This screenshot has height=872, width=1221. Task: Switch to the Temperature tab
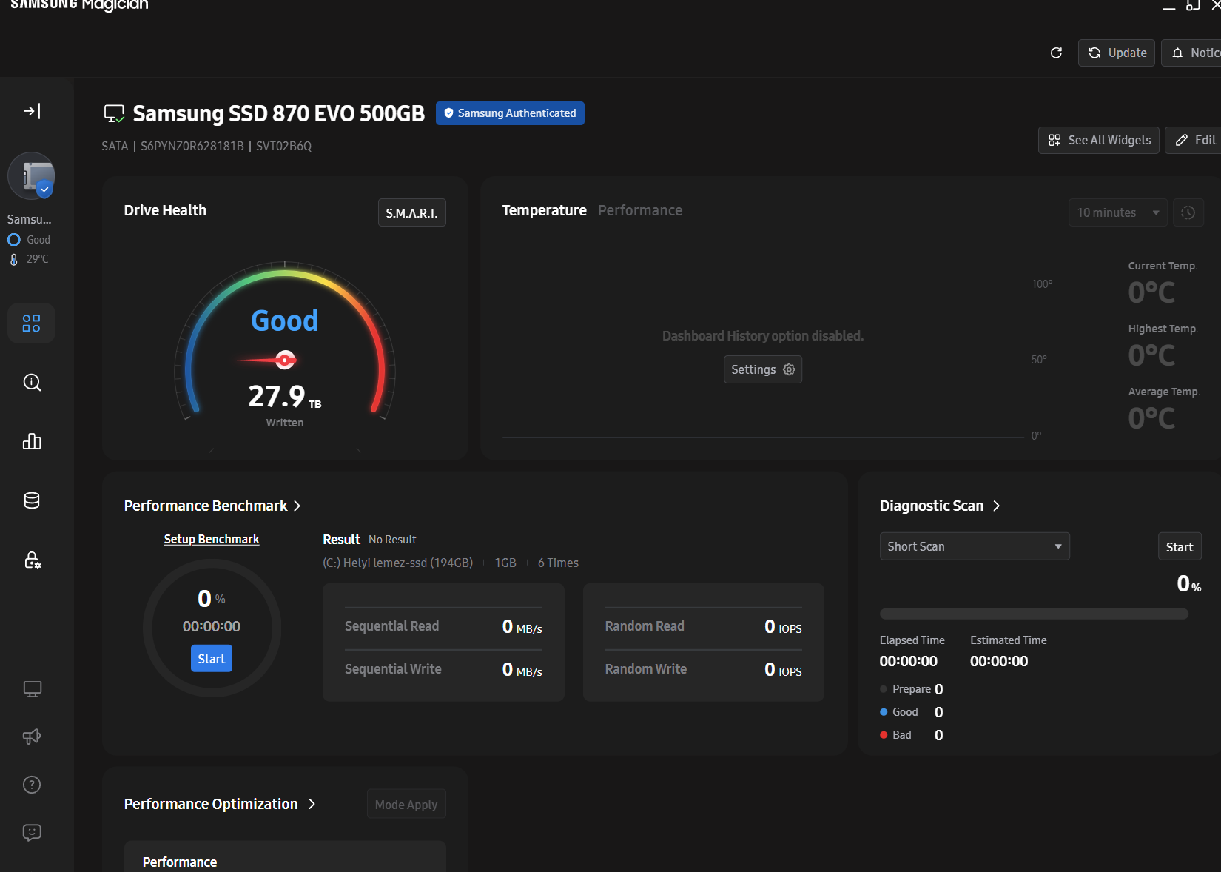pos(544,210)
